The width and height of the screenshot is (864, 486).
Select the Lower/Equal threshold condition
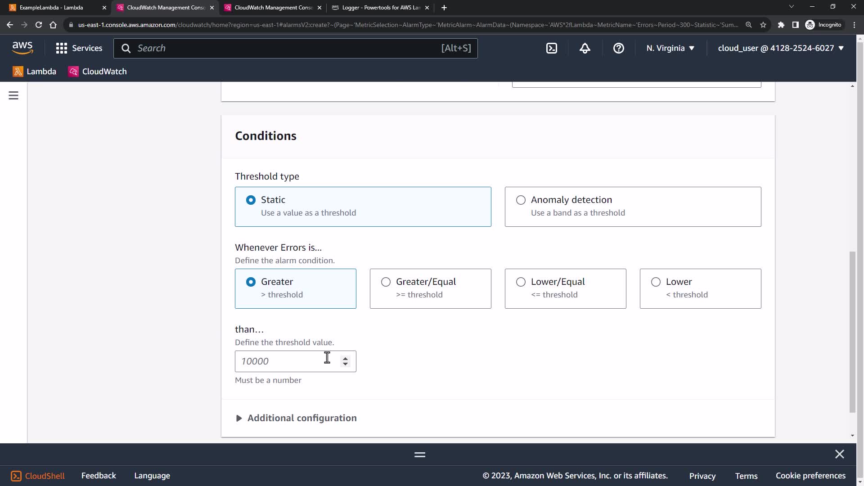point(521,282)
